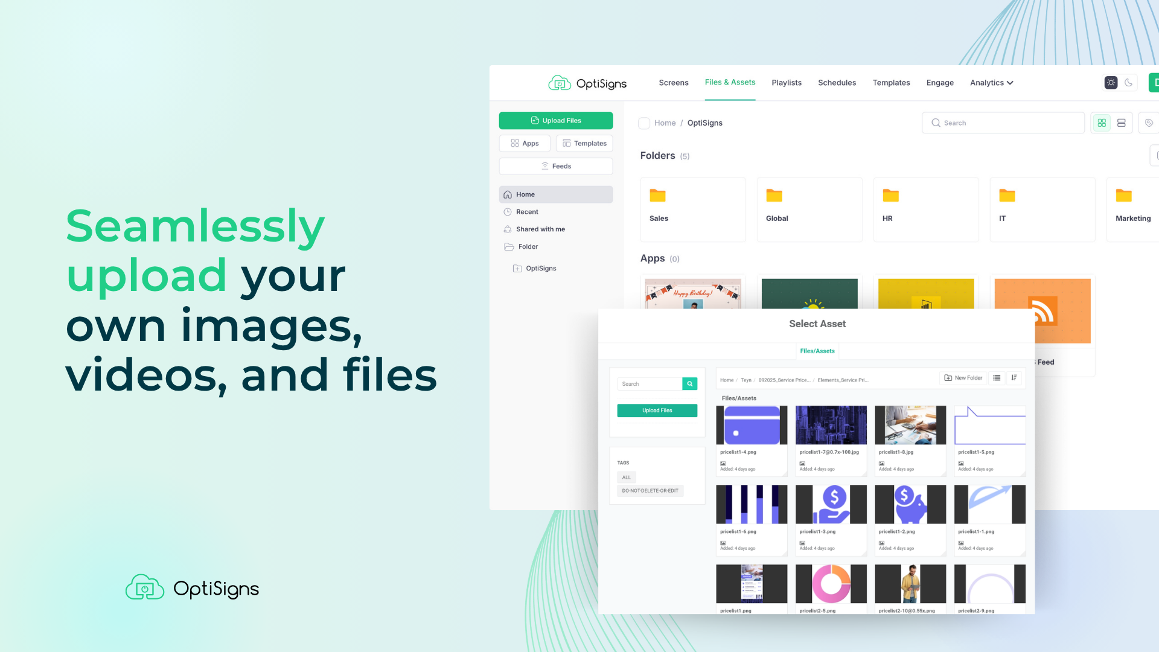1159x652 pixels.
Task: Select the list view icon
Action: coord(1122,123)
